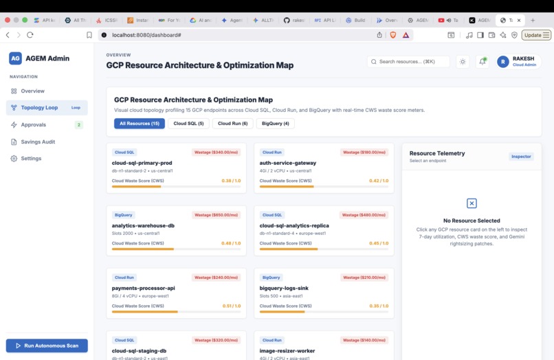The width and height of the screenshot is (554, 360).
Task: Click the Loop badge next to Topology Loop
Action: tap(76, 108)
